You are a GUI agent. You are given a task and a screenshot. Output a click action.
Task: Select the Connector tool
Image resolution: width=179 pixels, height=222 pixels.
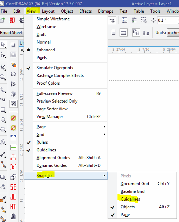click(x=3, y=164)
